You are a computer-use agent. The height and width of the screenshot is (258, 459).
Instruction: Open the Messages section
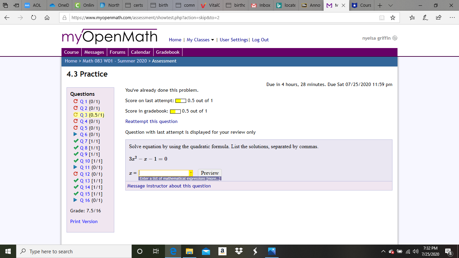[x=94, y=52]
